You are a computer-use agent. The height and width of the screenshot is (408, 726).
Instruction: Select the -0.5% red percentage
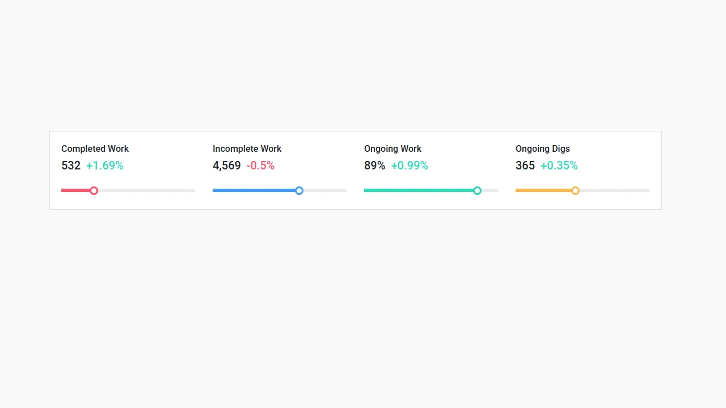tap(260, 165)
